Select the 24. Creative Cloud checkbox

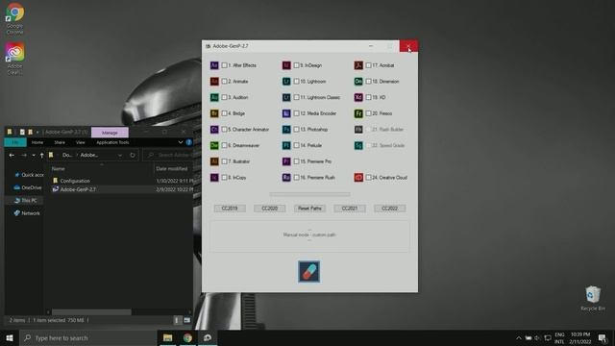coord(369,178)
